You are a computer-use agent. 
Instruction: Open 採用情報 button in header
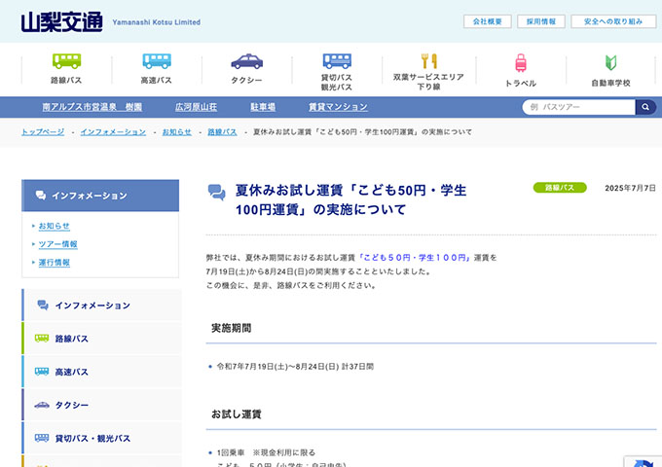541,21
